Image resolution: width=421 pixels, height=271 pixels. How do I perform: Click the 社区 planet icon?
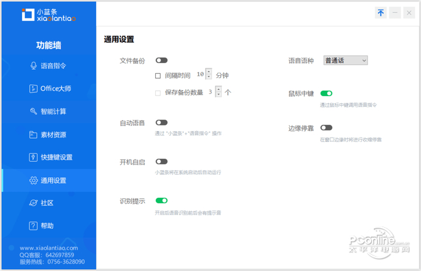pyautogui.click(x=33, y=203)
